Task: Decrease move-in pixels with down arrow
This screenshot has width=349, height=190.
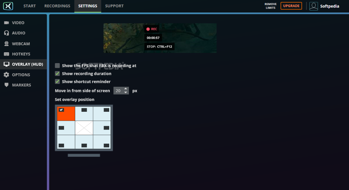Action: click(x=126, y=92)
